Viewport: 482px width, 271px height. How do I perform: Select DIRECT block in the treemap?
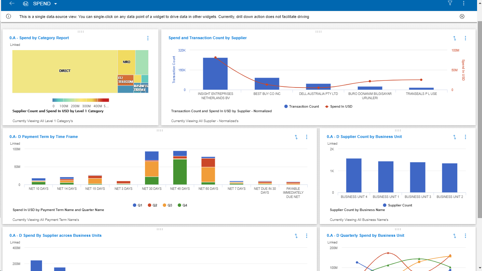point(65,71)
